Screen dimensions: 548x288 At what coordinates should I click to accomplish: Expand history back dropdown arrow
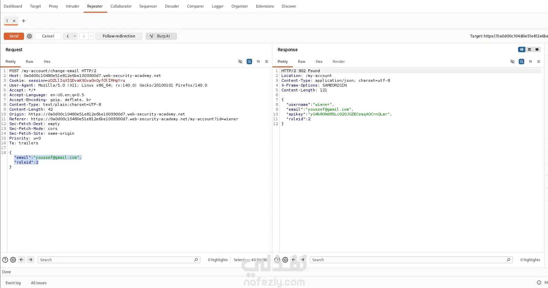coord(75,36)
